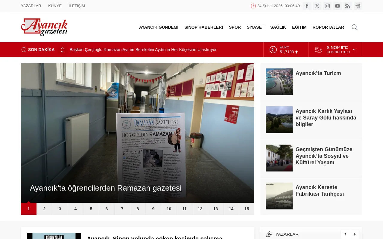Click the pen icon next to YAZARLAR heading
This screenshot has width=383, height=239.
pos(270,234)
